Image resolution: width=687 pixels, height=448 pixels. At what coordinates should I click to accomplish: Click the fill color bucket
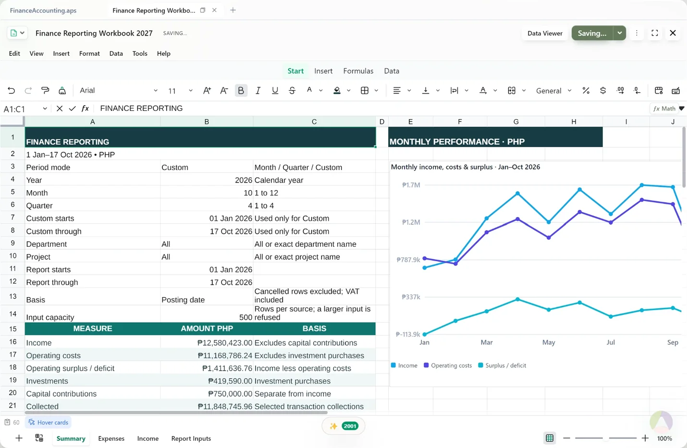(337, 90)
